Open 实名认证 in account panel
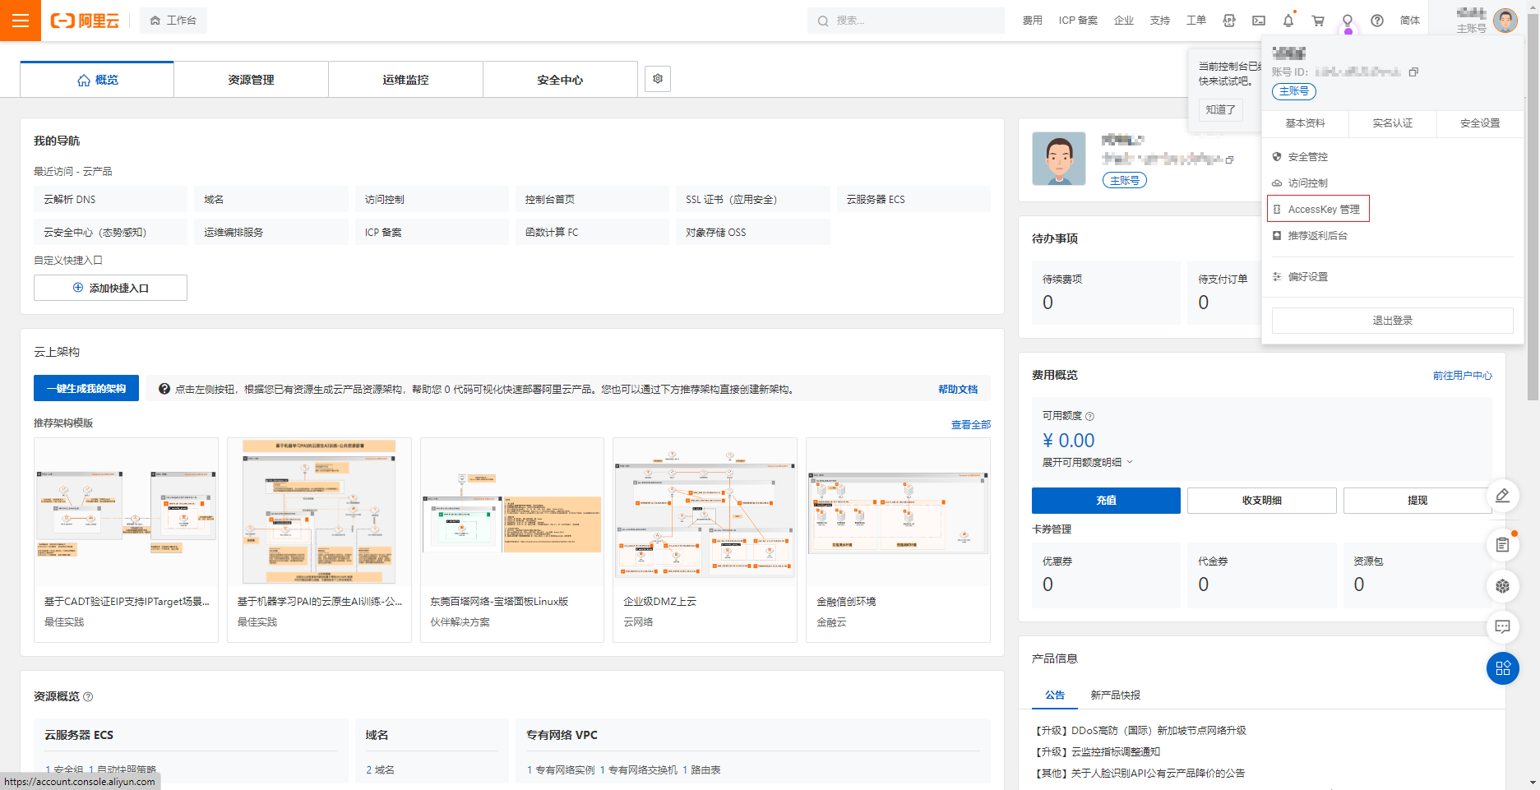The width and height of the screenshot is (1540, 790). [1392, 123]
